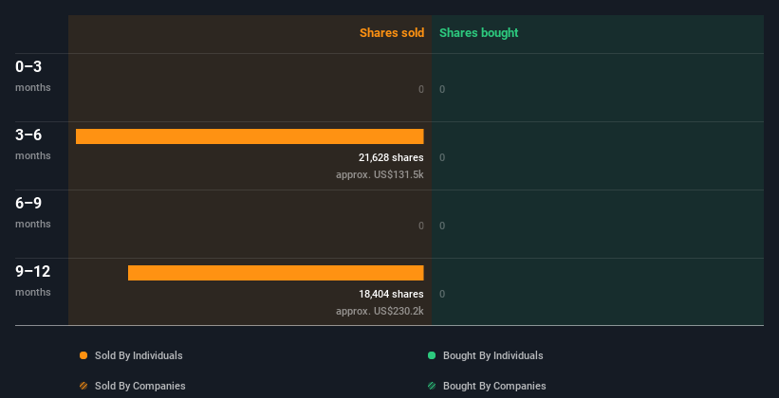
Task: Click the orange 3–6 months sold bar
Action: click(x=250, y=136)
